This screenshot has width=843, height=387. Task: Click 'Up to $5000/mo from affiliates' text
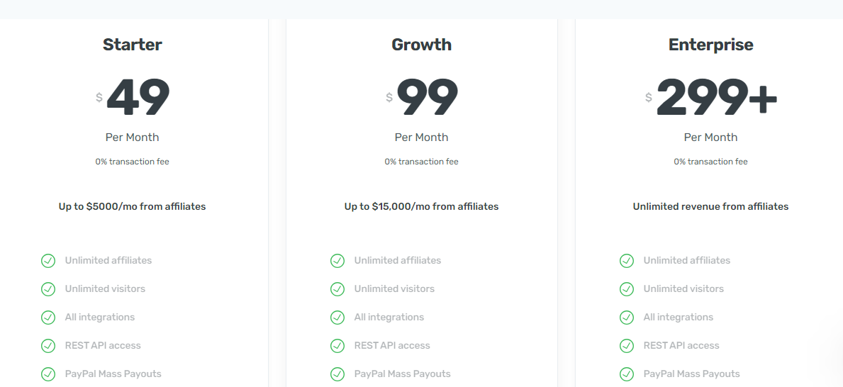point(133,207)
